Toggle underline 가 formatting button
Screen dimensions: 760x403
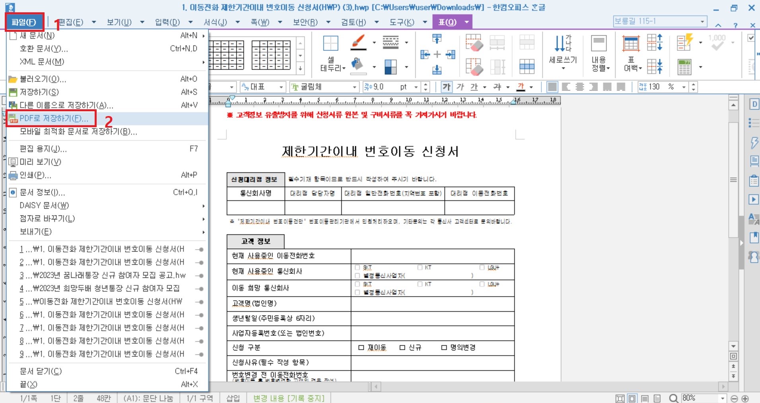(474, 87)
